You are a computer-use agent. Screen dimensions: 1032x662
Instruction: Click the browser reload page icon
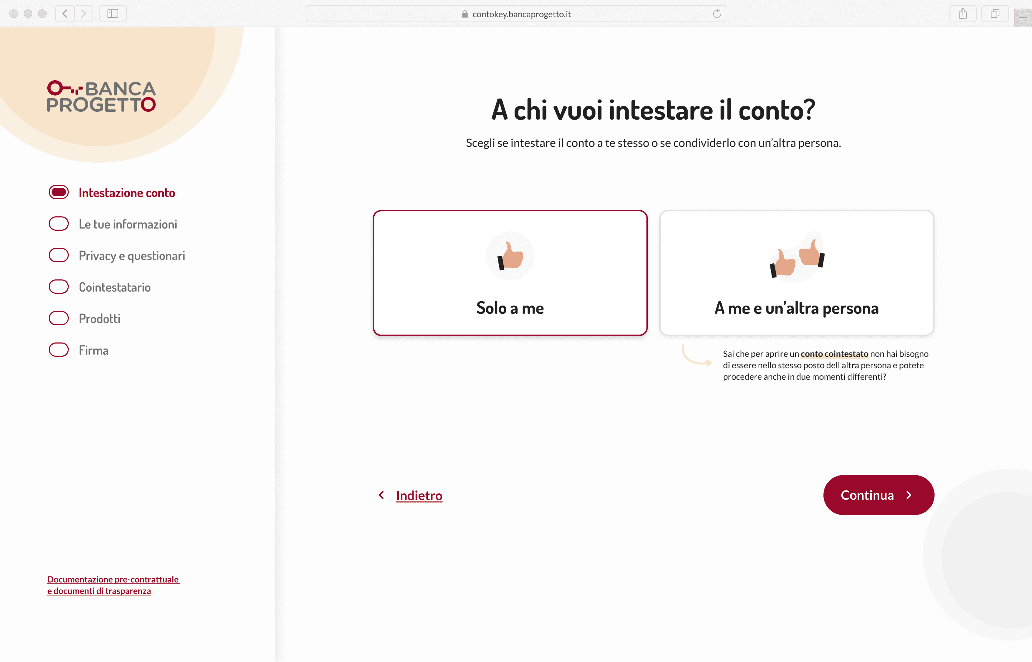coord(716,14)
